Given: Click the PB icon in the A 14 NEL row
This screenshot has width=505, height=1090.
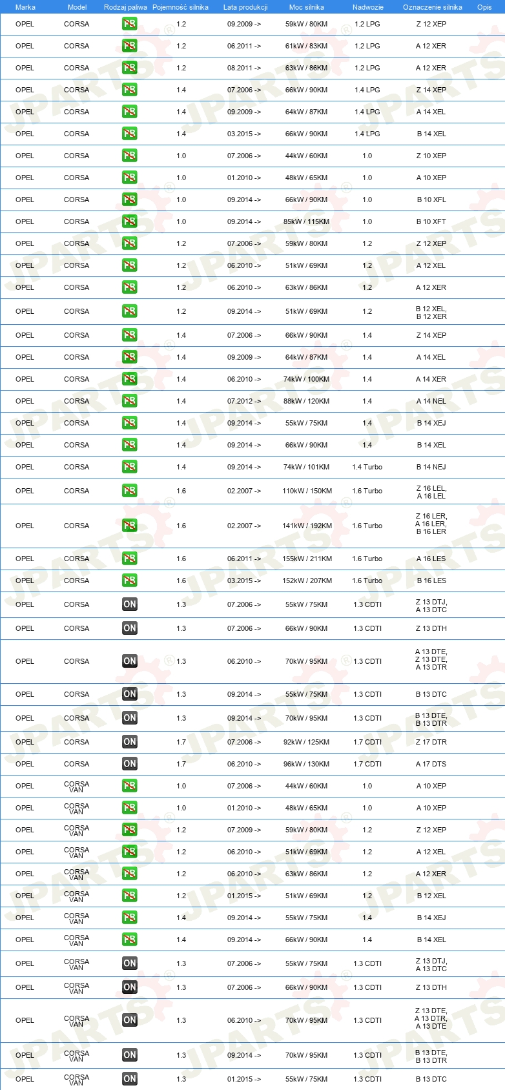Looking at the screenshot, I should coord(130,401).
